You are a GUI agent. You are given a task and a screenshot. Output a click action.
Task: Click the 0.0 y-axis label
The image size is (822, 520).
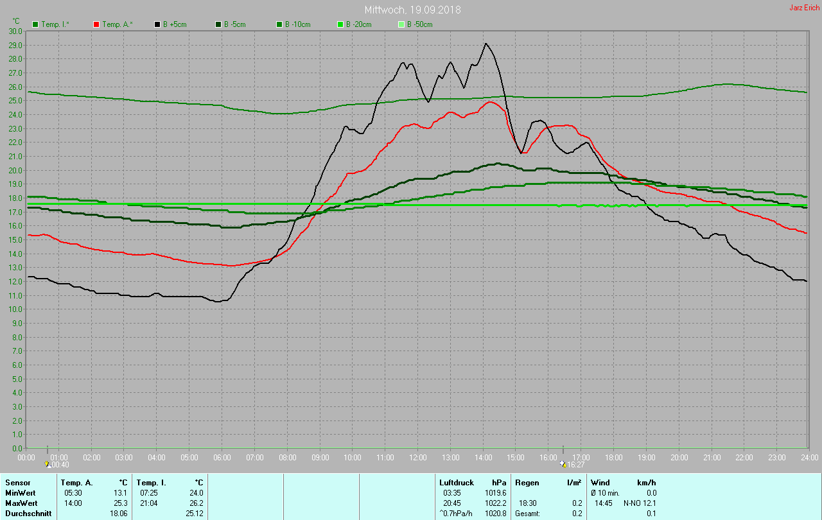[x=17, y=448]
